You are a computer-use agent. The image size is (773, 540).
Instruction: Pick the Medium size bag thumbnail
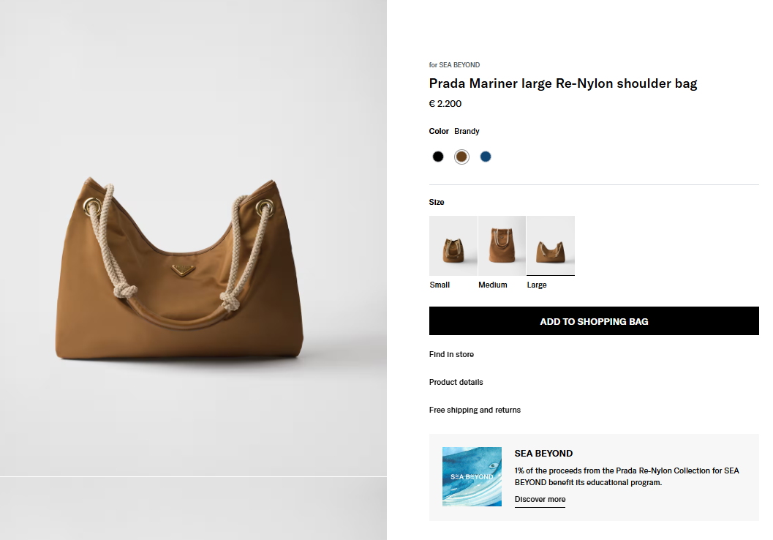502,245
